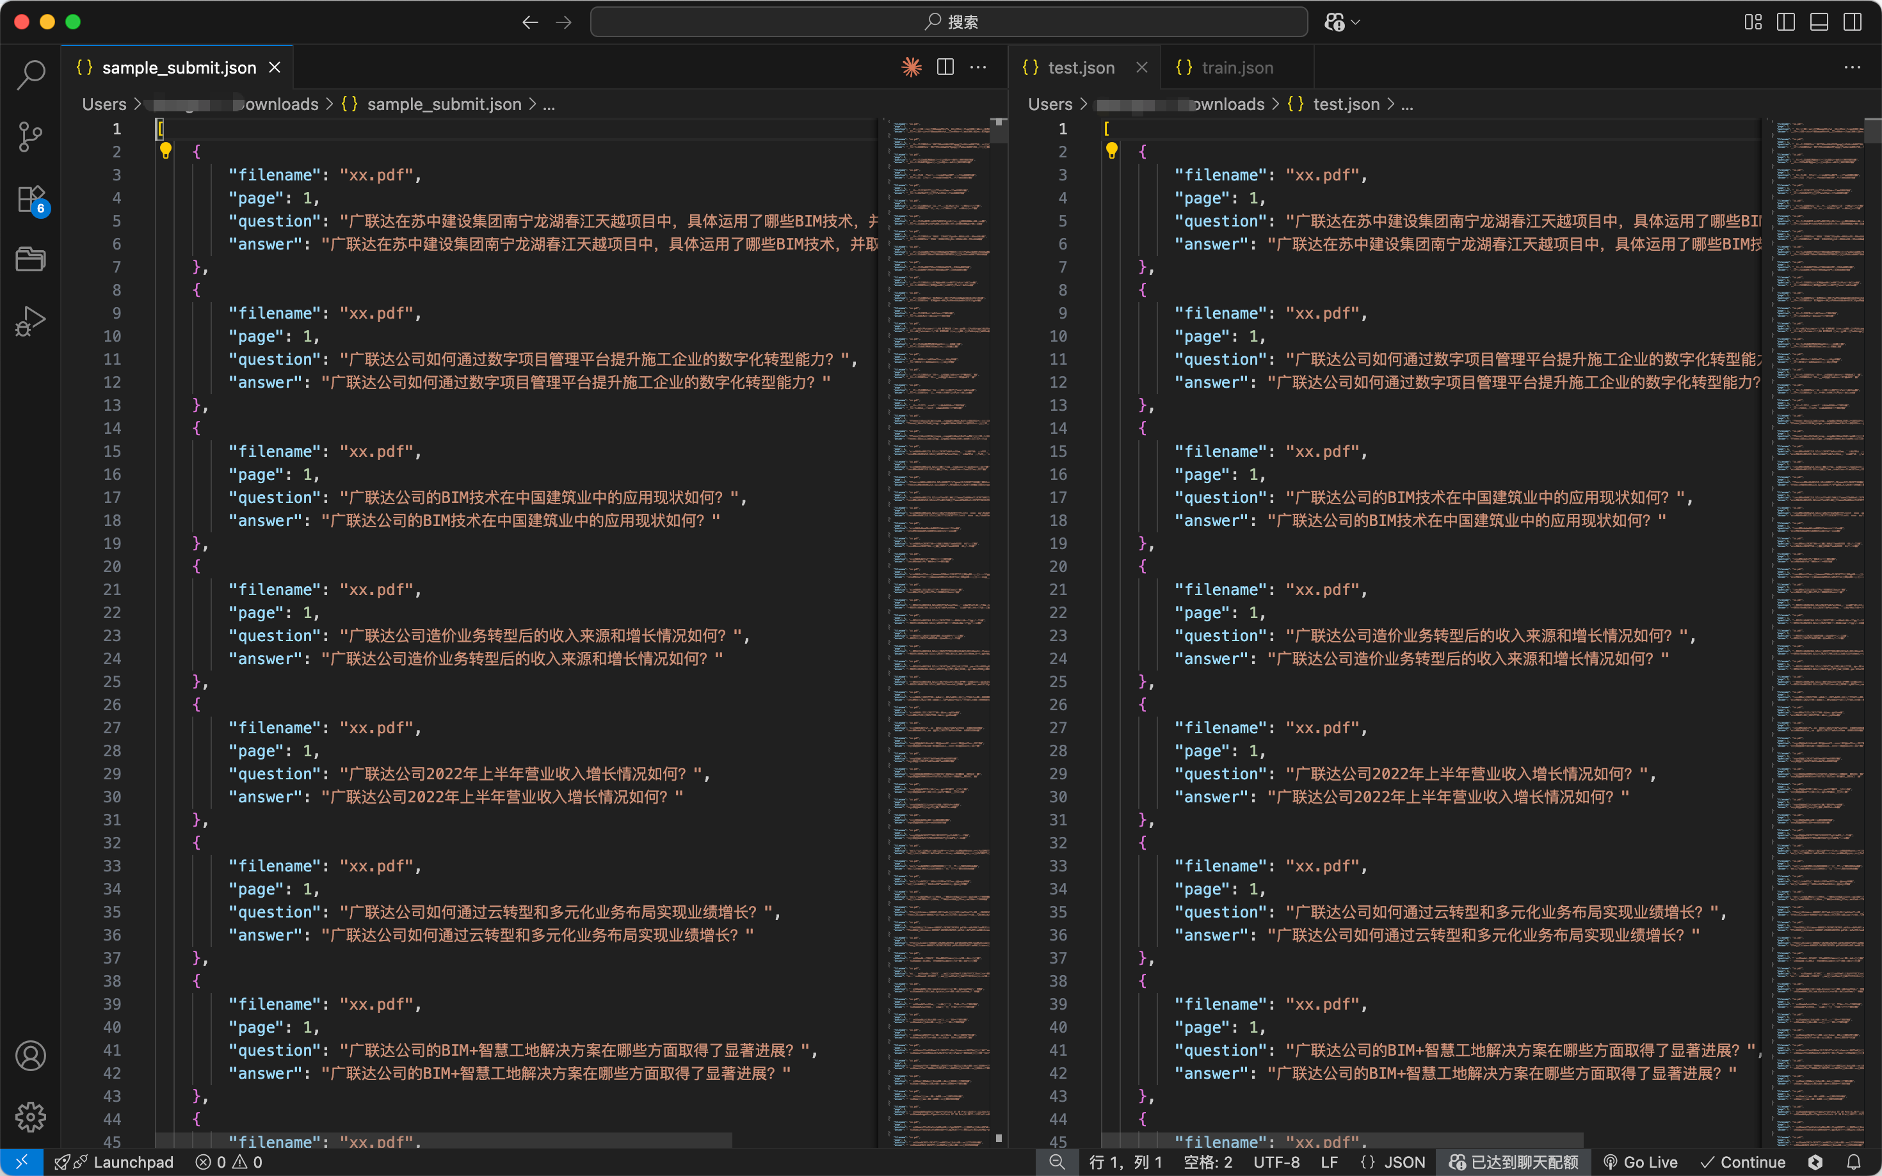Click the command center search box
The image size is (1882, 1176).
coord(949,22)
